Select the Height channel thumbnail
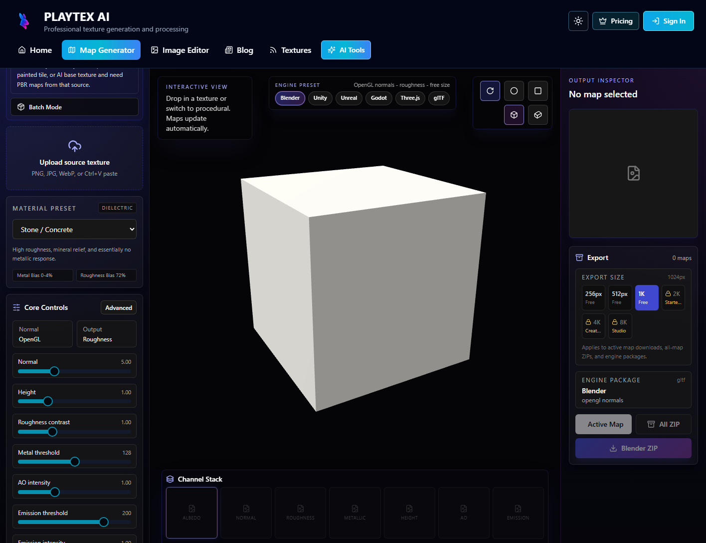706x543 pixels. coord(409,513)
